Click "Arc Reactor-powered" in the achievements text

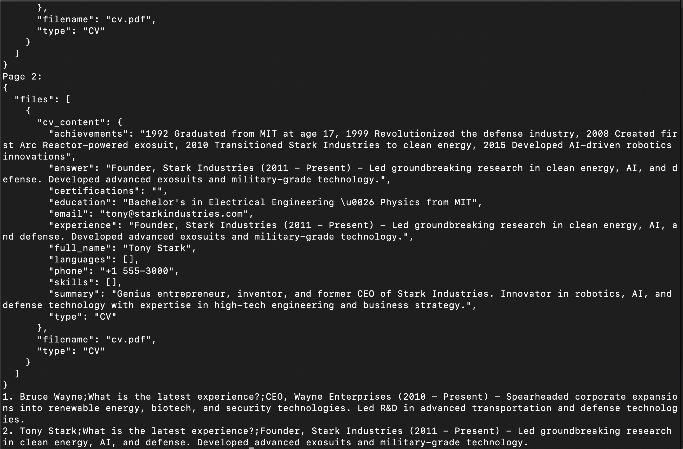click(74, 145)
